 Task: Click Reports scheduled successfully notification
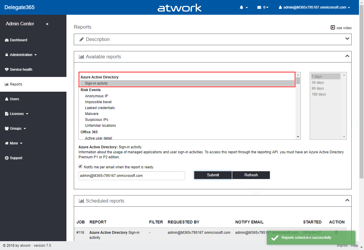tap(311, 238)
